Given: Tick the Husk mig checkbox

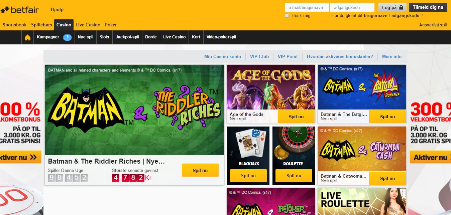Looking at the screenshot, I should tap(287, 15).
